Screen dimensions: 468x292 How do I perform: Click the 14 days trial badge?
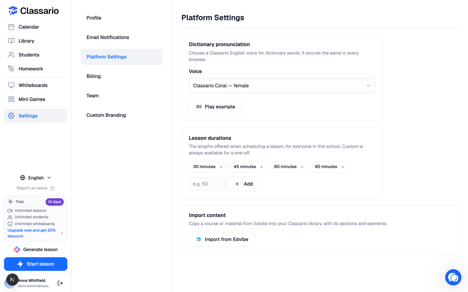[55, 202]
